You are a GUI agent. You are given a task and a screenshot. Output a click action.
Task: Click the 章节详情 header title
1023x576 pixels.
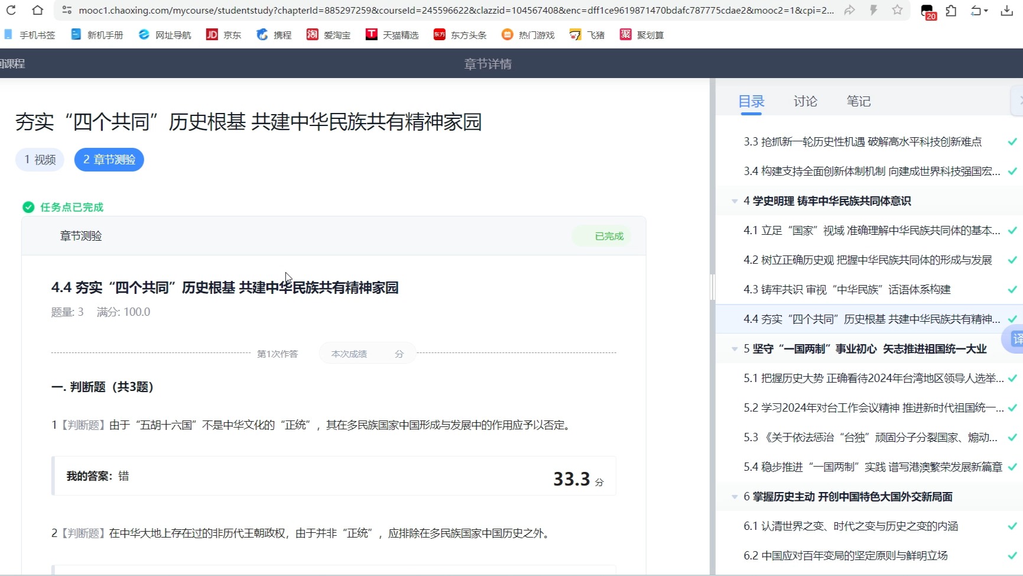pyautogui.click(x=488, y=64)
